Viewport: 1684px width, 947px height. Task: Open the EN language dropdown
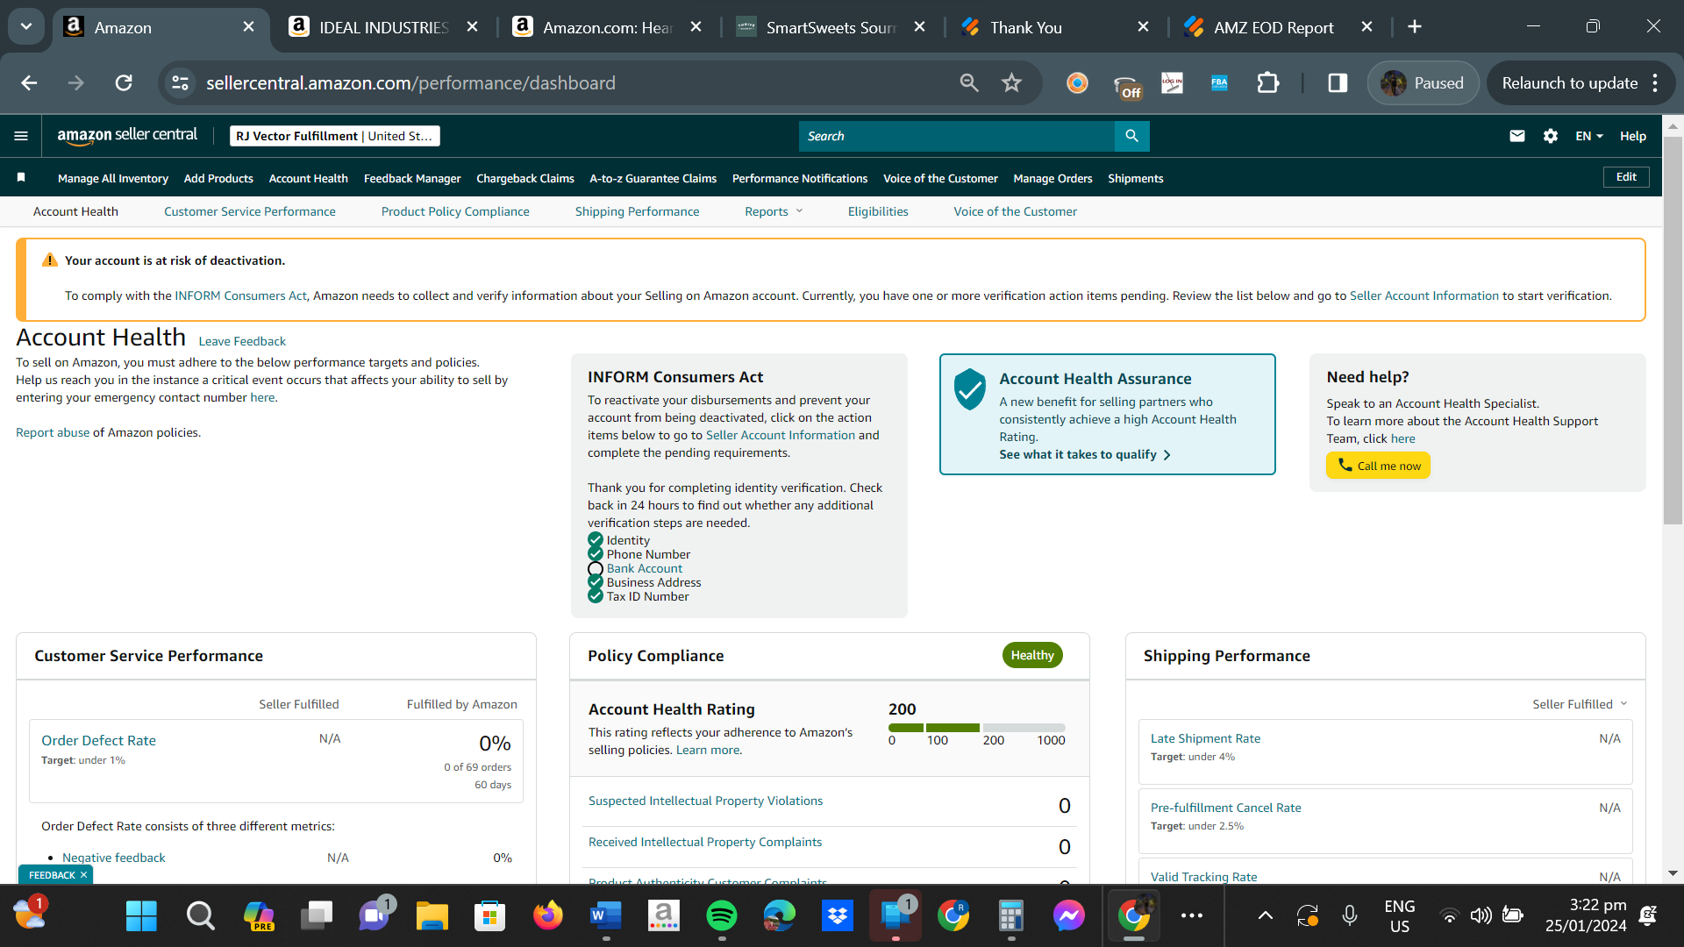[x=1589, y=136]
